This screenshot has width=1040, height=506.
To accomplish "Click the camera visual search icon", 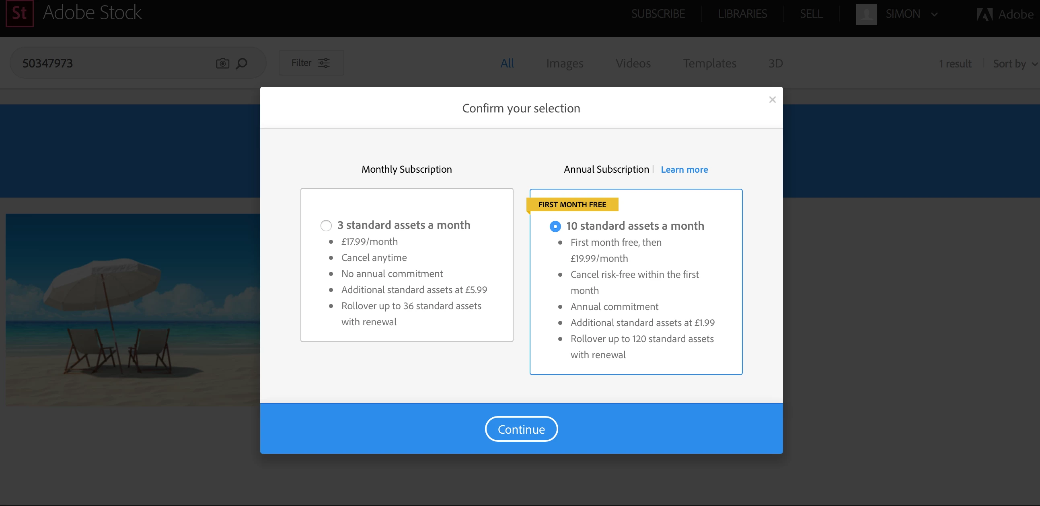I will tap(222, 63).
